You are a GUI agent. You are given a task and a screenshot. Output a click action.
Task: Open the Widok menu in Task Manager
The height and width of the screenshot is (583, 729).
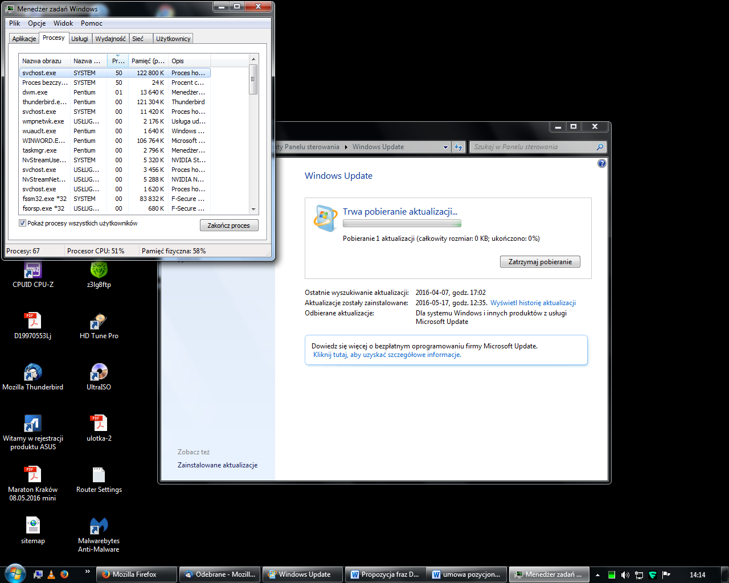(x=63, y=23)
